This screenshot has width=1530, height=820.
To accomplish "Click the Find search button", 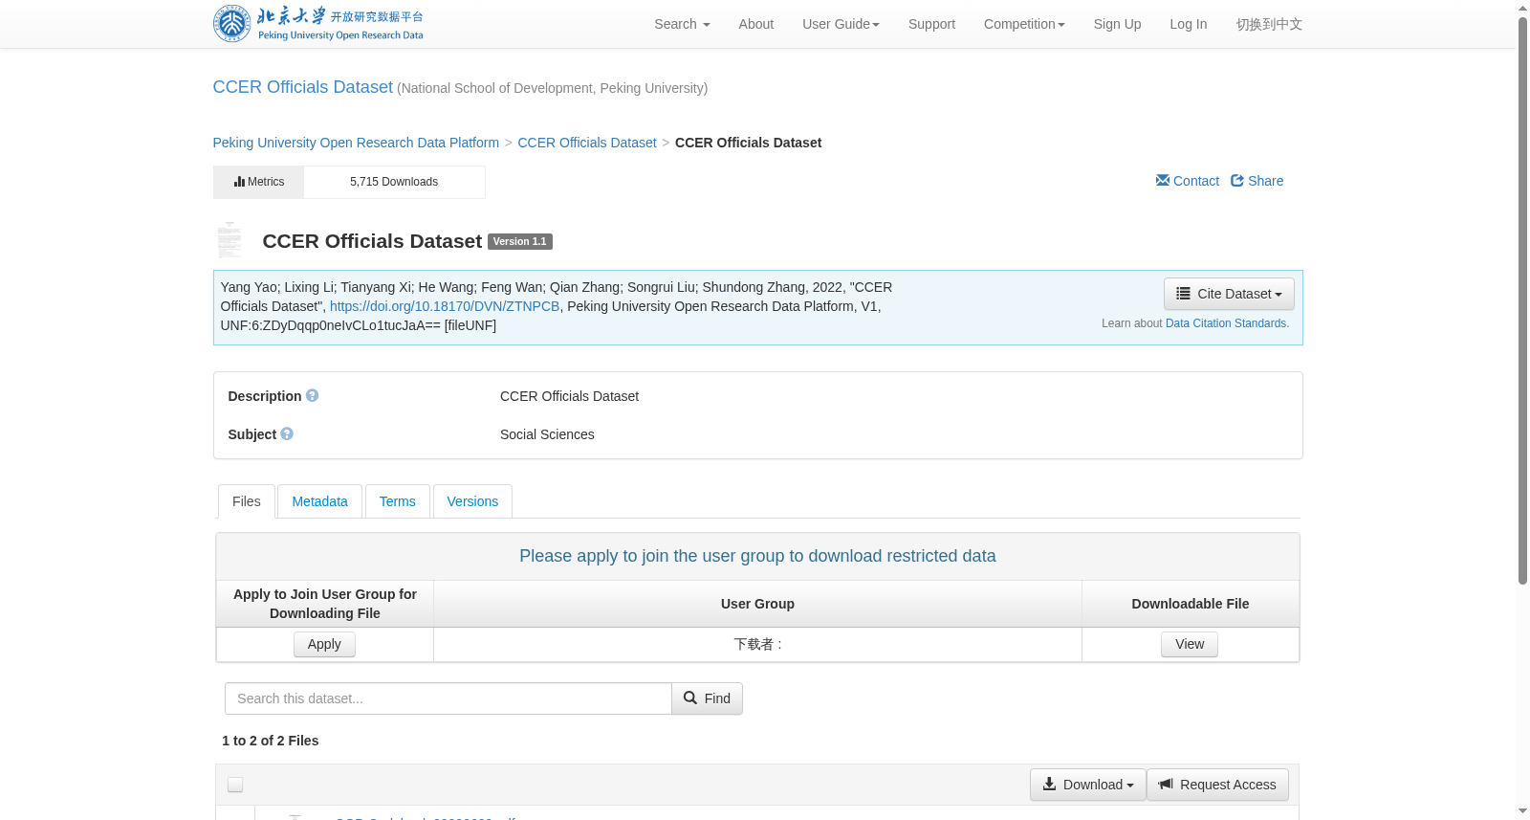I will (707, 698).
